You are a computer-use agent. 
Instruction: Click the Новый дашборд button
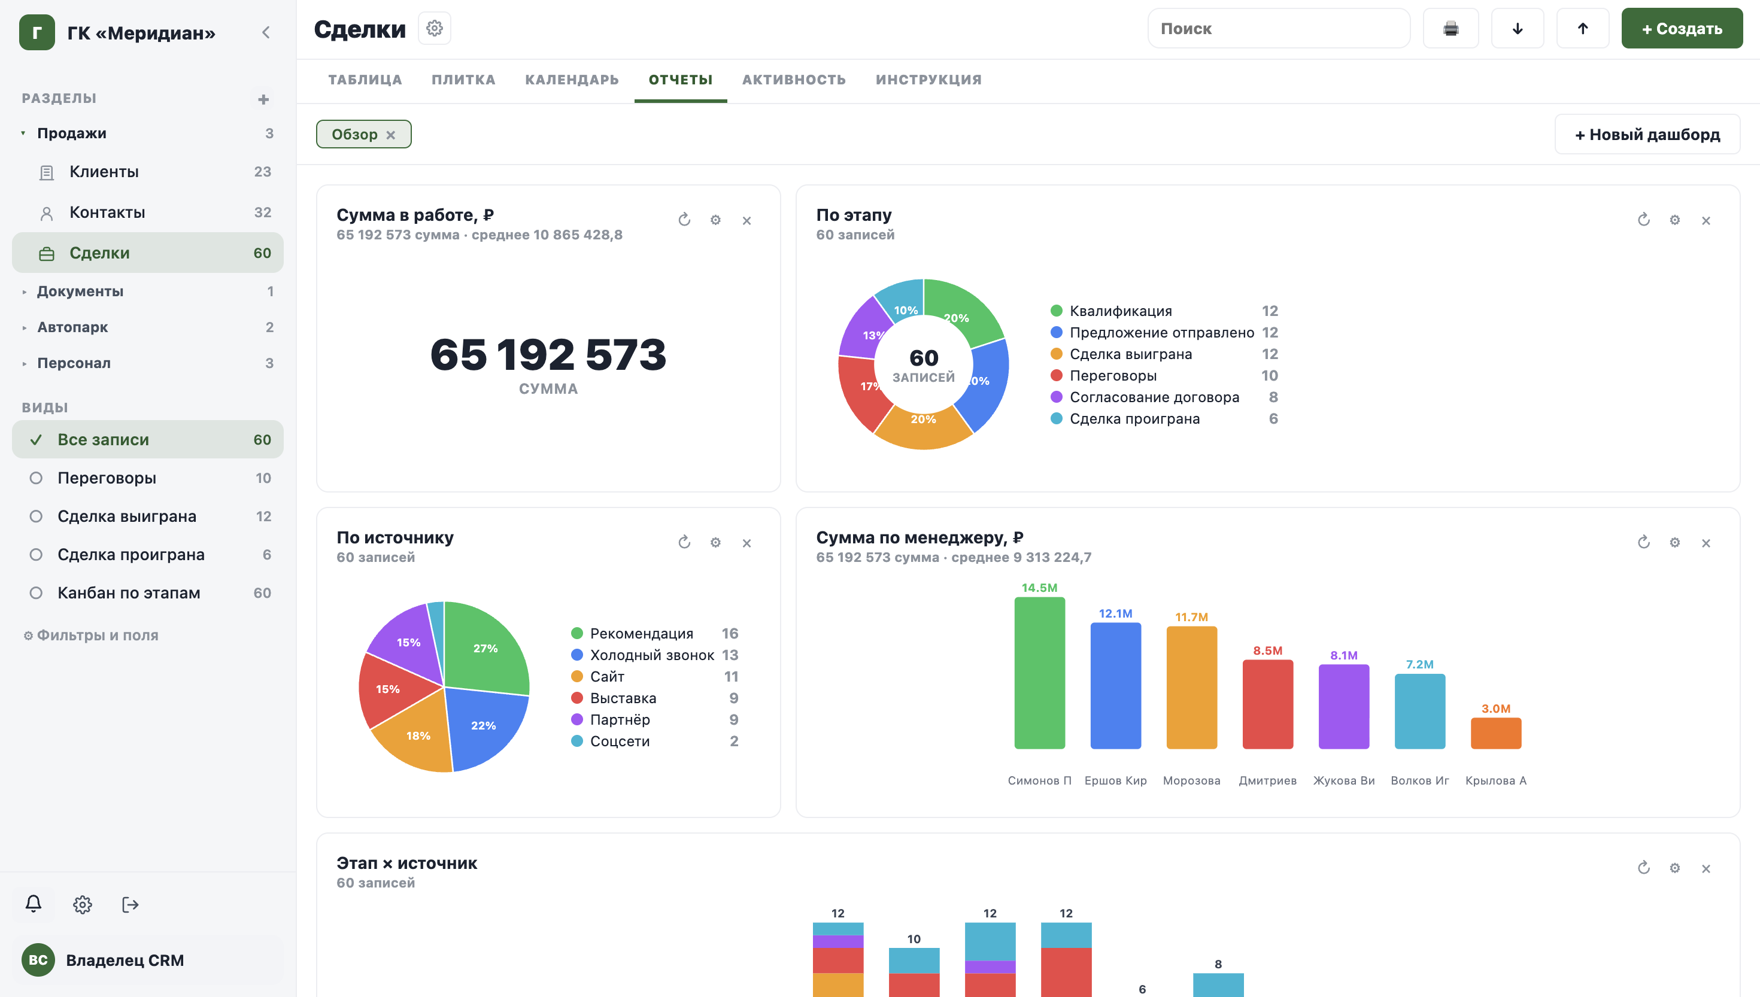click(1647, 134)
